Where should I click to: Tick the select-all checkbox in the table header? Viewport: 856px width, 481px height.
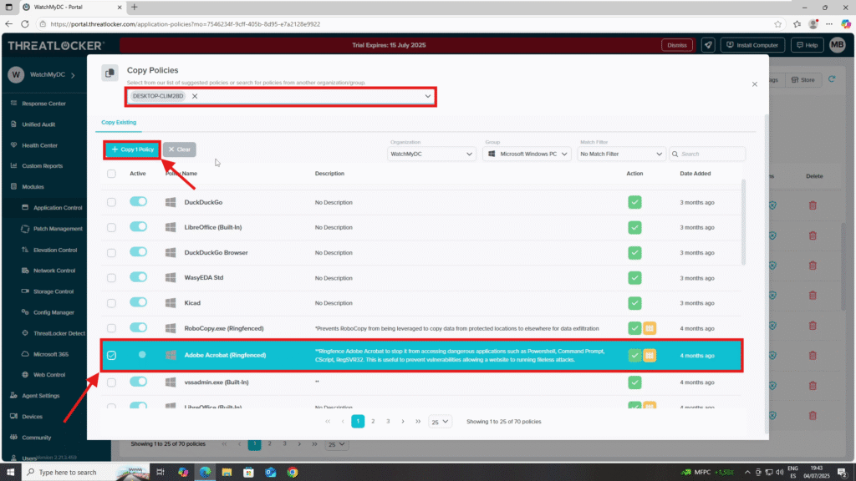click(x=111, y=174)
